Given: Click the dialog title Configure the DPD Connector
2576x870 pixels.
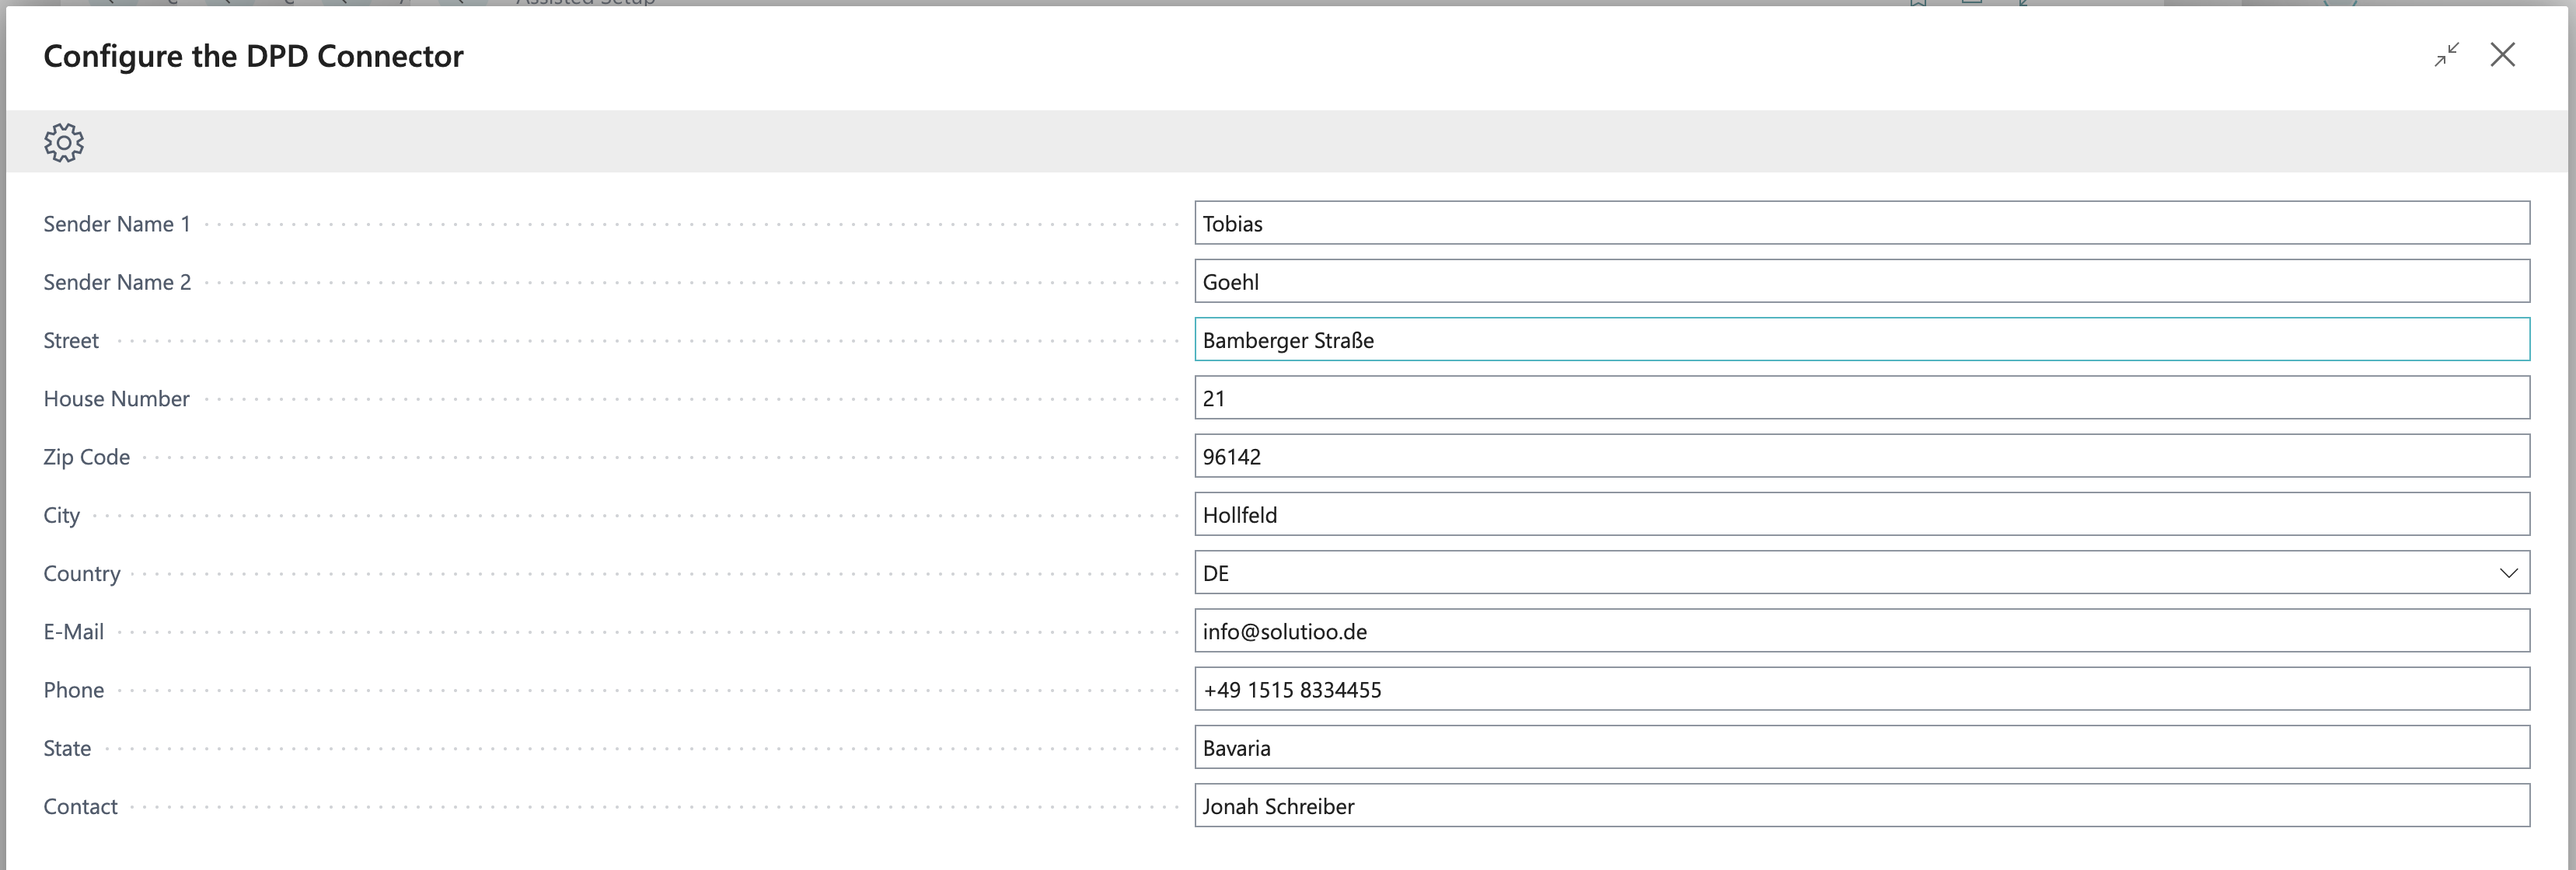Looking at the screenshot, I should click(x=253, y=56).
